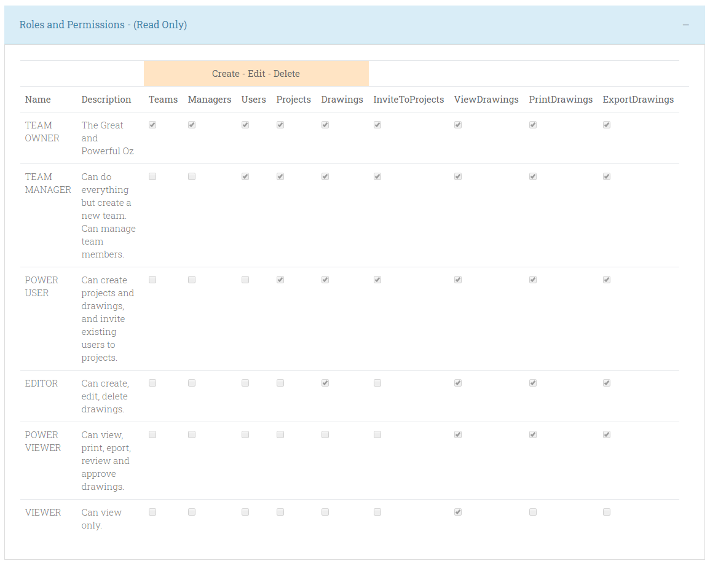710x566 pixels.
Task: Click 'Can view only.' description
Action: coord(101,519)
